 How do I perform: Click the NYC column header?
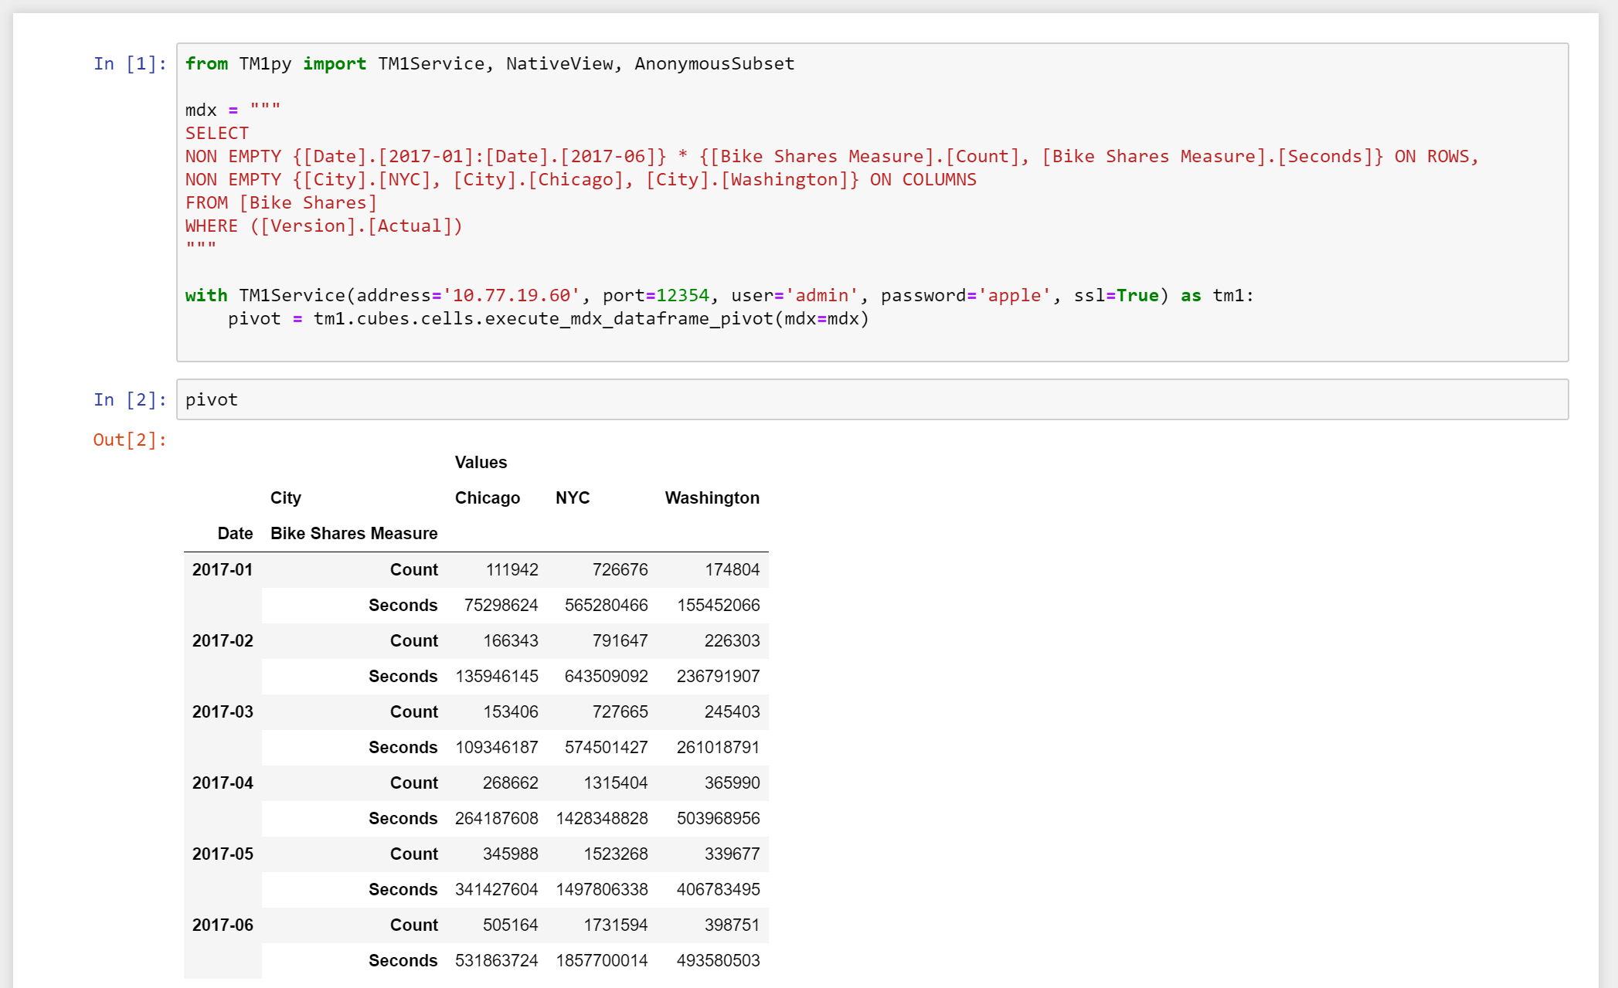point(573,498)
